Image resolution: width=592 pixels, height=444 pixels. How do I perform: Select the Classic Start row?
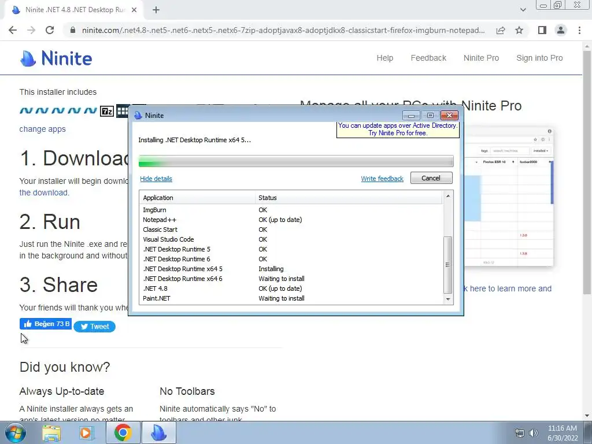(x=291, y=230)
